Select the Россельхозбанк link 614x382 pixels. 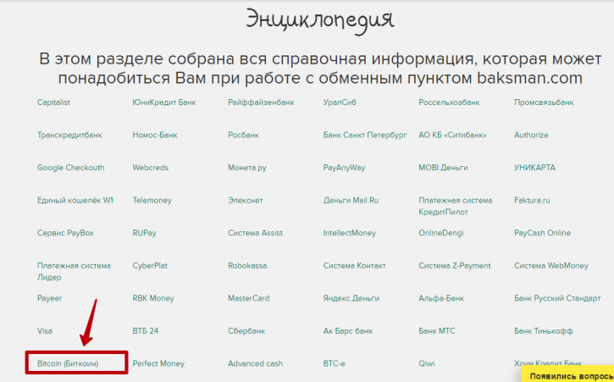pos(449,102)
